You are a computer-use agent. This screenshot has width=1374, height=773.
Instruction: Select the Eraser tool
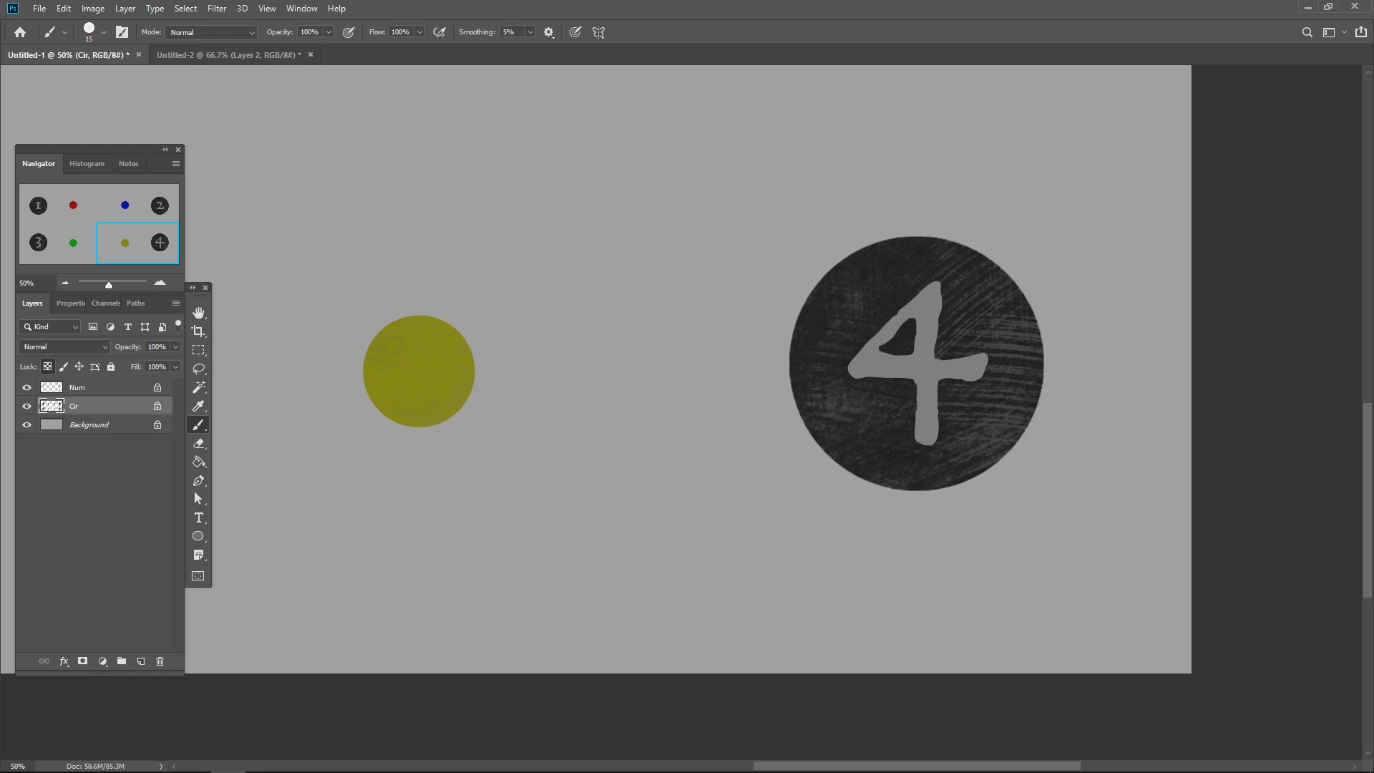click(x=198, y=444)
